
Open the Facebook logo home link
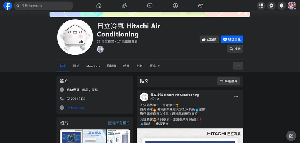8,6
